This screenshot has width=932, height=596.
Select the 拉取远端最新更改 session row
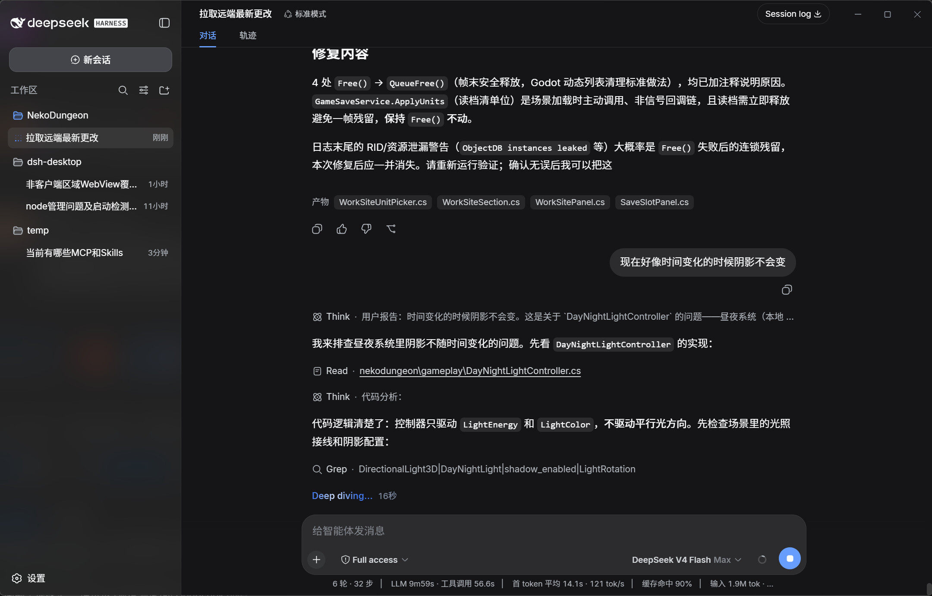pyautogui.click(x=91, y=138)
